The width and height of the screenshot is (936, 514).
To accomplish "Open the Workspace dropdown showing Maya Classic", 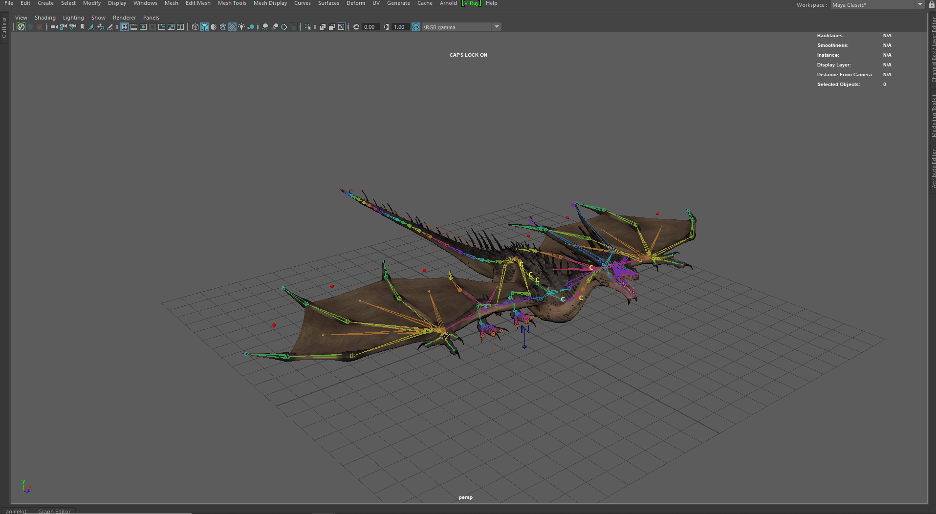I will tap(875, 4).
